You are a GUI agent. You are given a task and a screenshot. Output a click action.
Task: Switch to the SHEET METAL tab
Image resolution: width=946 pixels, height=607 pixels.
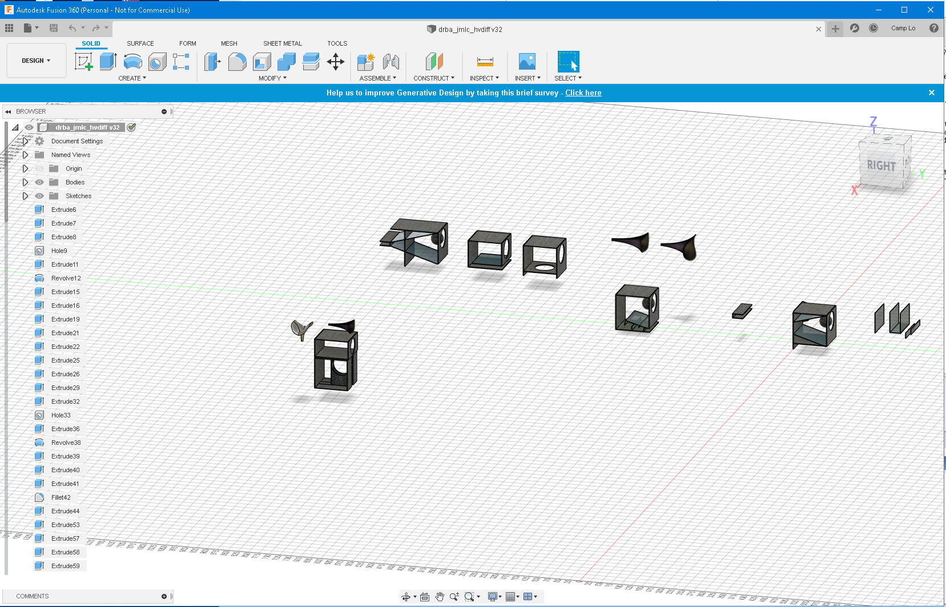pyautogui.click(x=283, y=43)
